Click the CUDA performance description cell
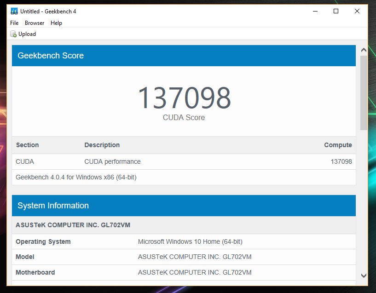The height and width of the screenshot is (293, 376). pos(112,161)
